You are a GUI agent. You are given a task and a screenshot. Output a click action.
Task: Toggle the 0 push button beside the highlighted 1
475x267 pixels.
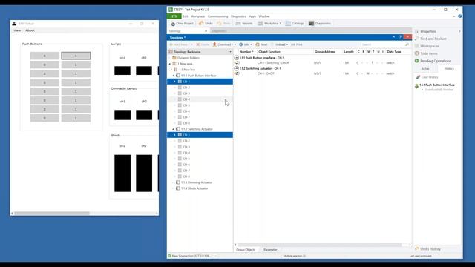coord(45,56)
